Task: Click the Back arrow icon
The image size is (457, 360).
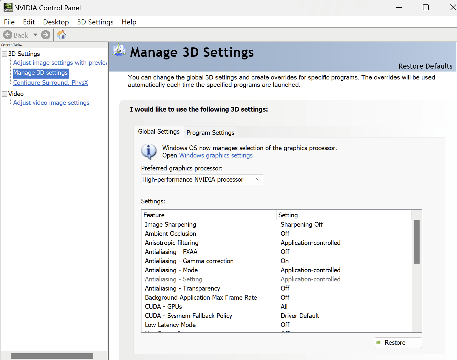Action: (8, 35)
